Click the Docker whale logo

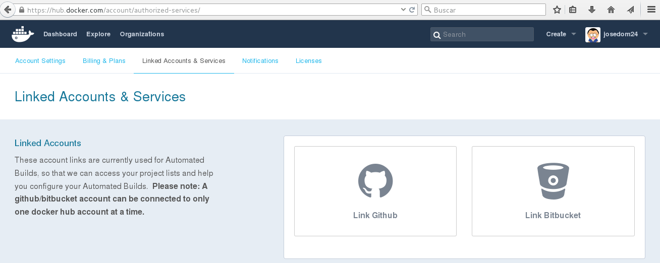point(23,34)
